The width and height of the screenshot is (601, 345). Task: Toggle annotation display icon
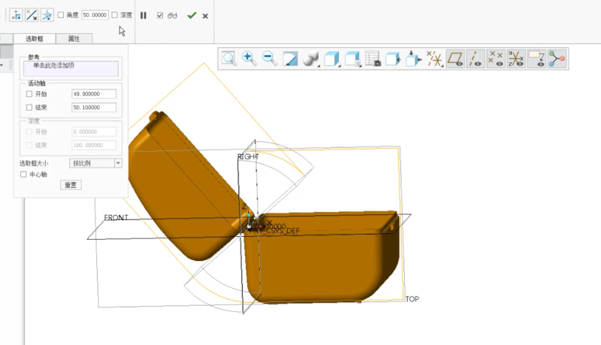point(536,59)
